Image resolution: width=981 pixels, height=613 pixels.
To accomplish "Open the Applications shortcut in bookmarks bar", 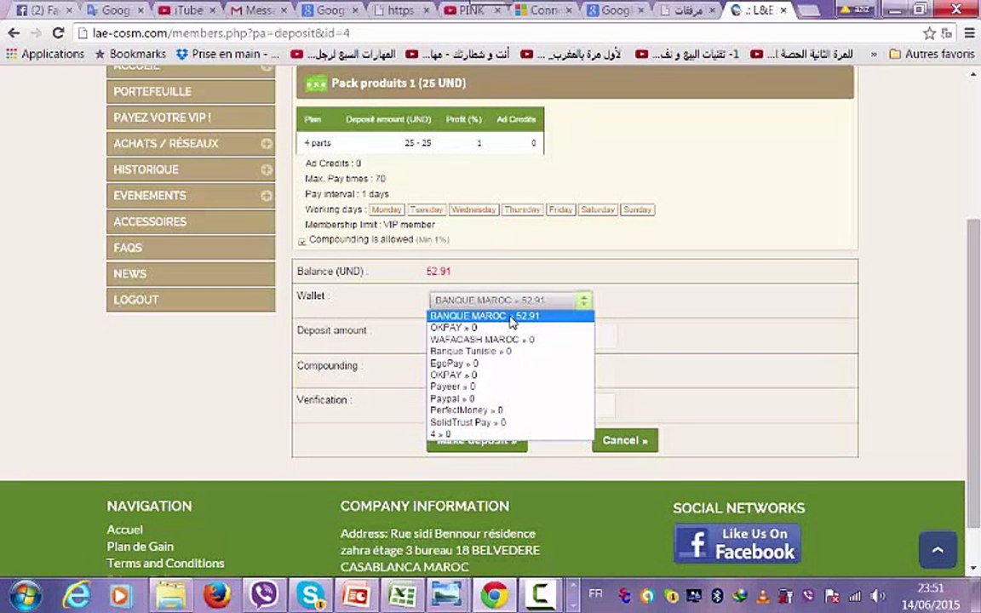I will [x=45, y=54].
